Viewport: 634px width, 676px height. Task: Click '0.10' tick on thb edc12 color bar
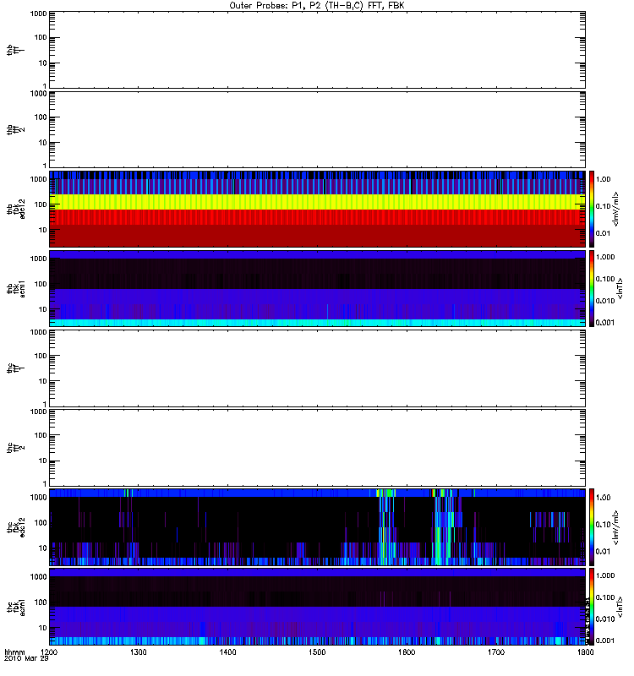tap(603, 206)
